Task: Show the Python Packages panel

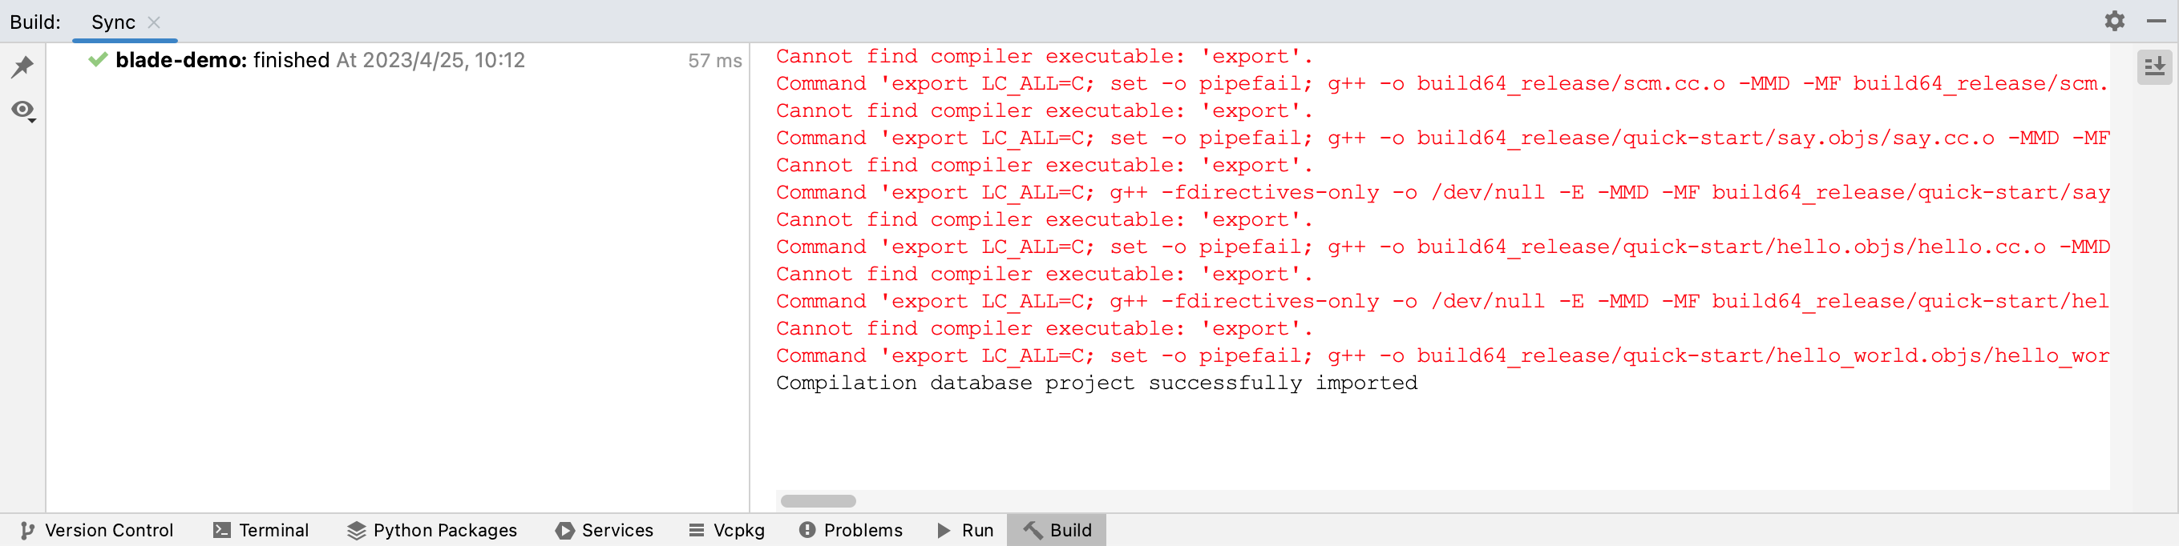Action: point(432,530)
